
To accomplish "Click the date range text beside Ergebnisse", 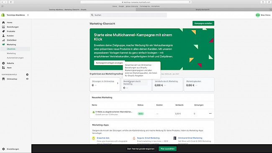I will tap(170, 74).
